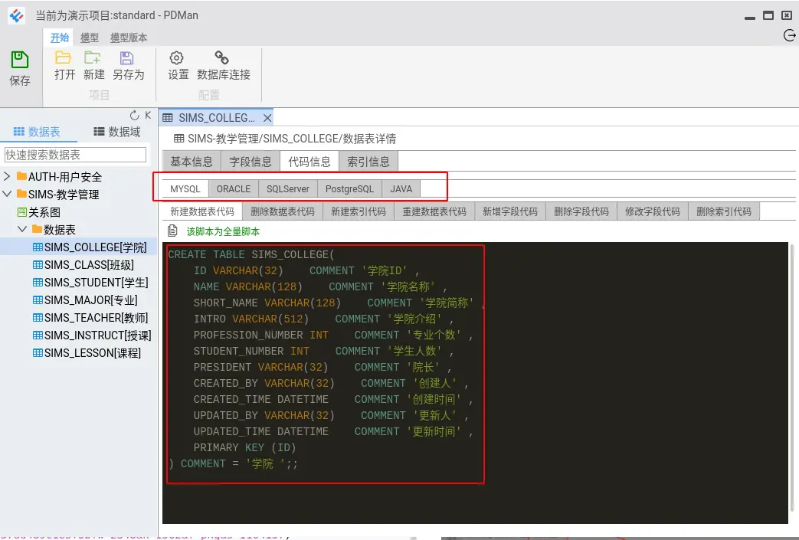Collapse the SIMS-教学管理 node

coord(7,194)
